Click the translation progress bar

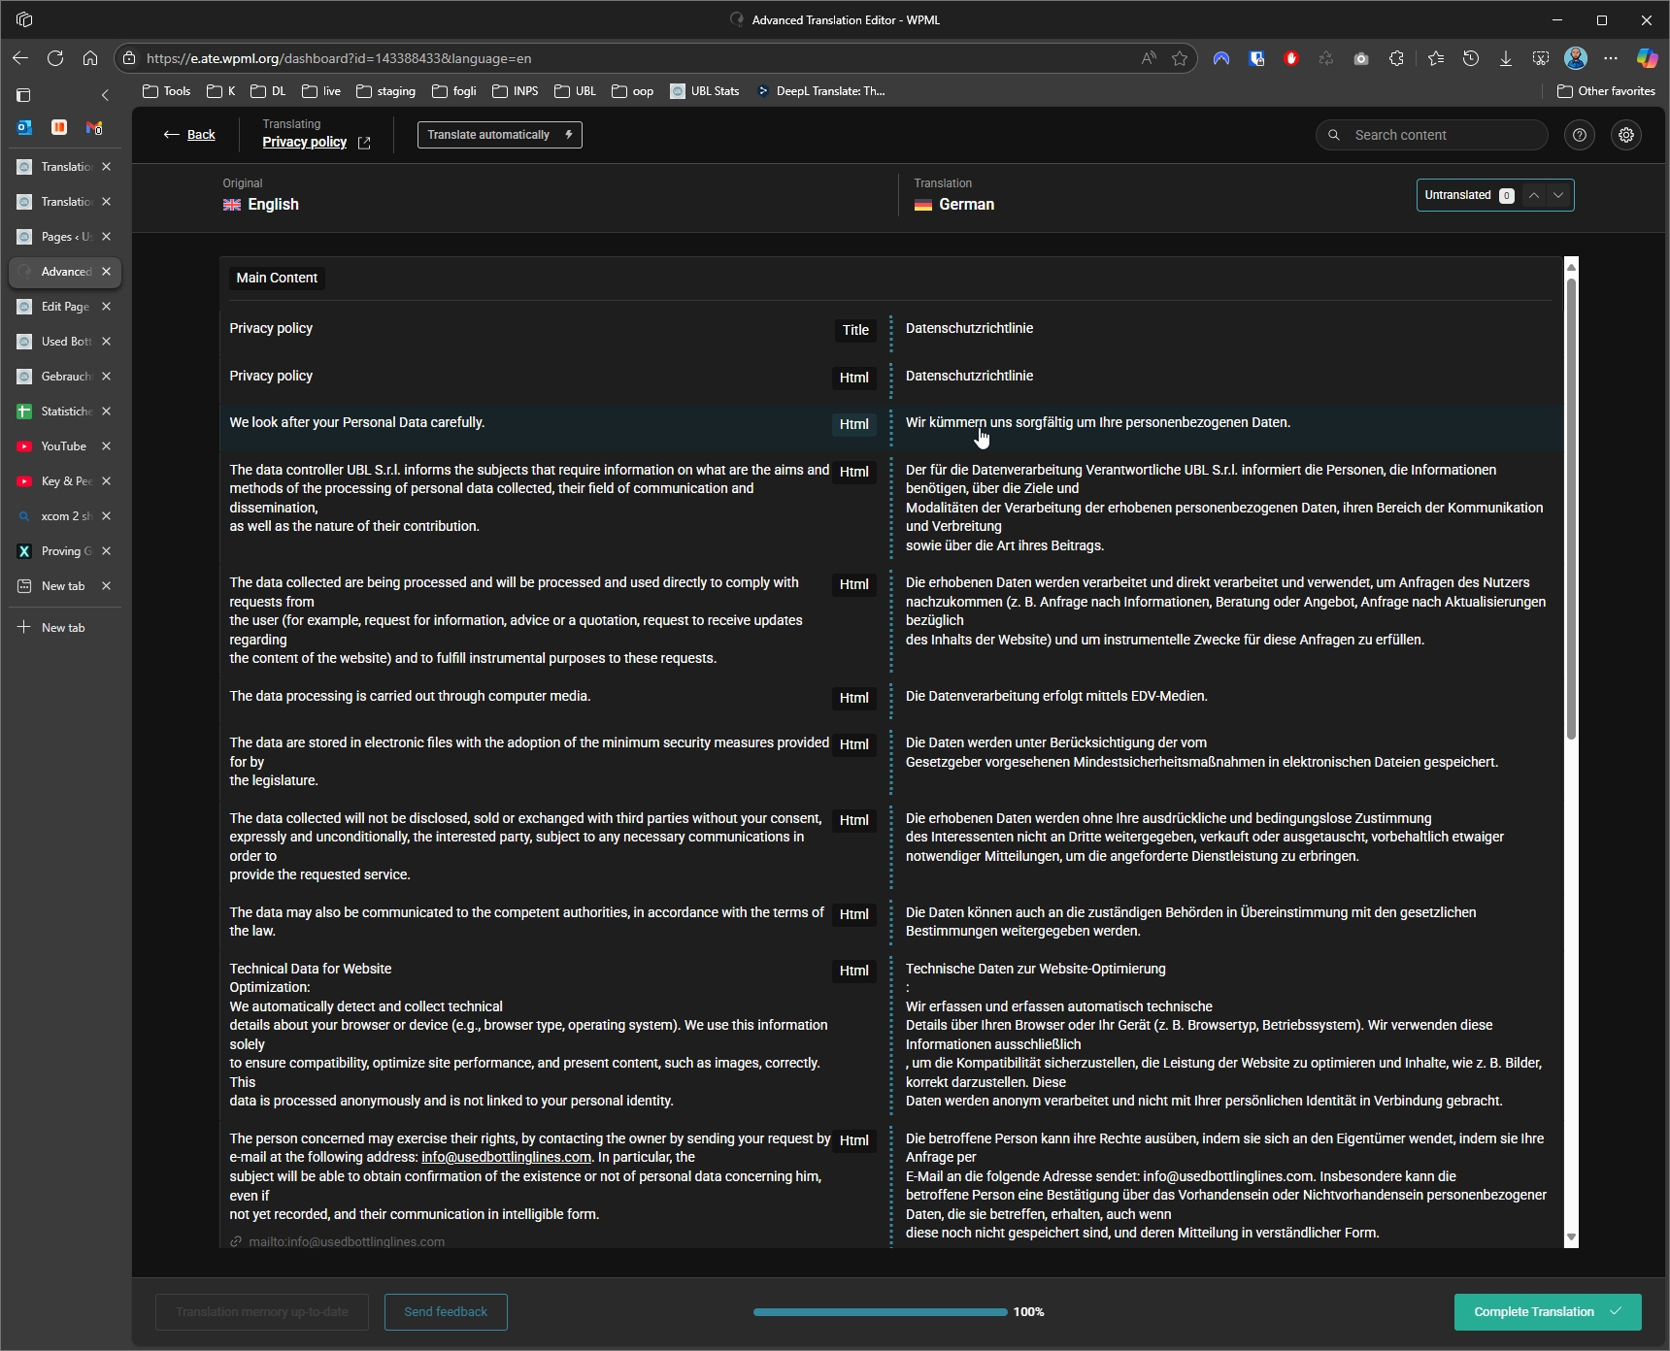pyautogui.click(x=880, y=1312)
